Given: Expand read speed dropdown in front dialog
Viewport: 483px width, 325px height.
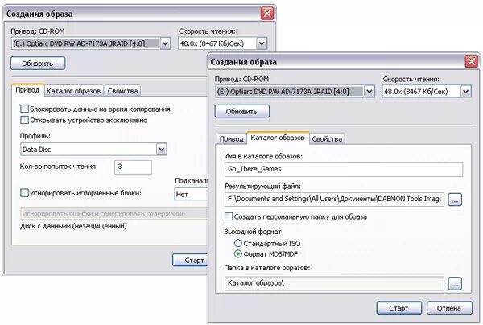Looking at the screenshot, I should (x=465, y=92).
